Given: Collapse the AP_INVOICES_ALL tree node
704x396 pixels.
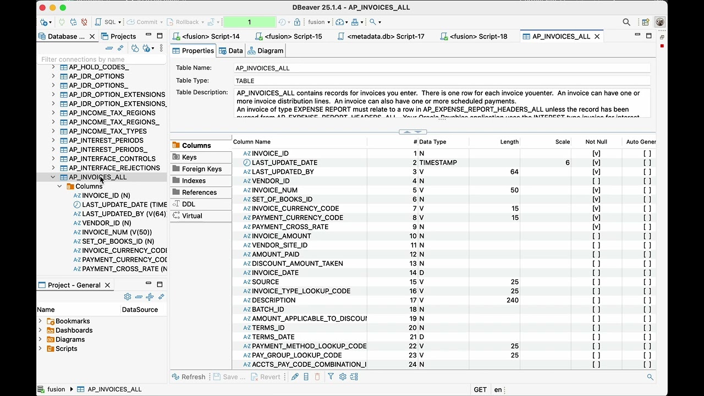Looking at the screenshot, I should (53, 177).
